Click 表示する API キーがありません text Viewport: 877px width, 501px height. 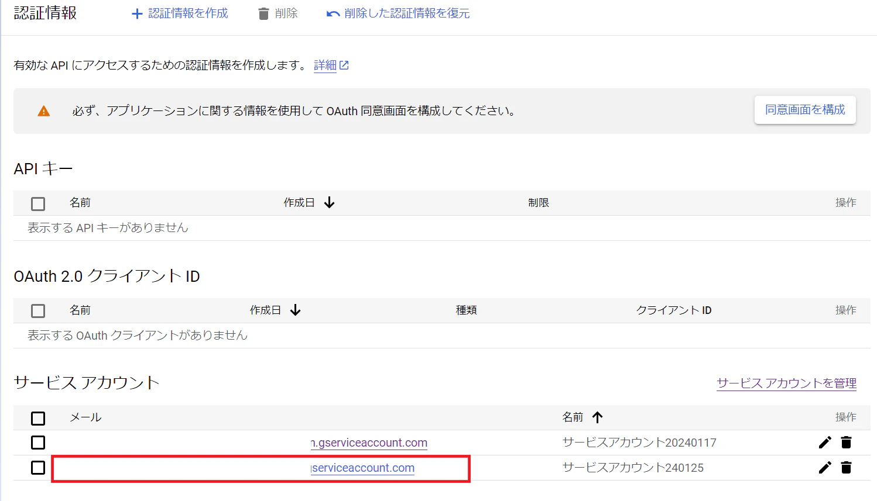pyautogui.click(x=108, y=228)
